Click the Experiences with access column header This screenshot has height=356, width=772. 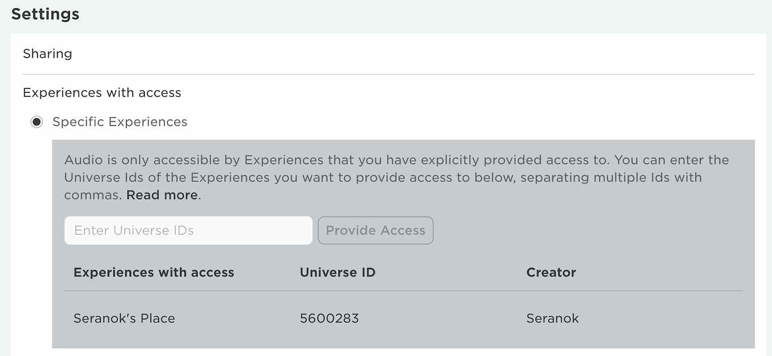point(154,273)
